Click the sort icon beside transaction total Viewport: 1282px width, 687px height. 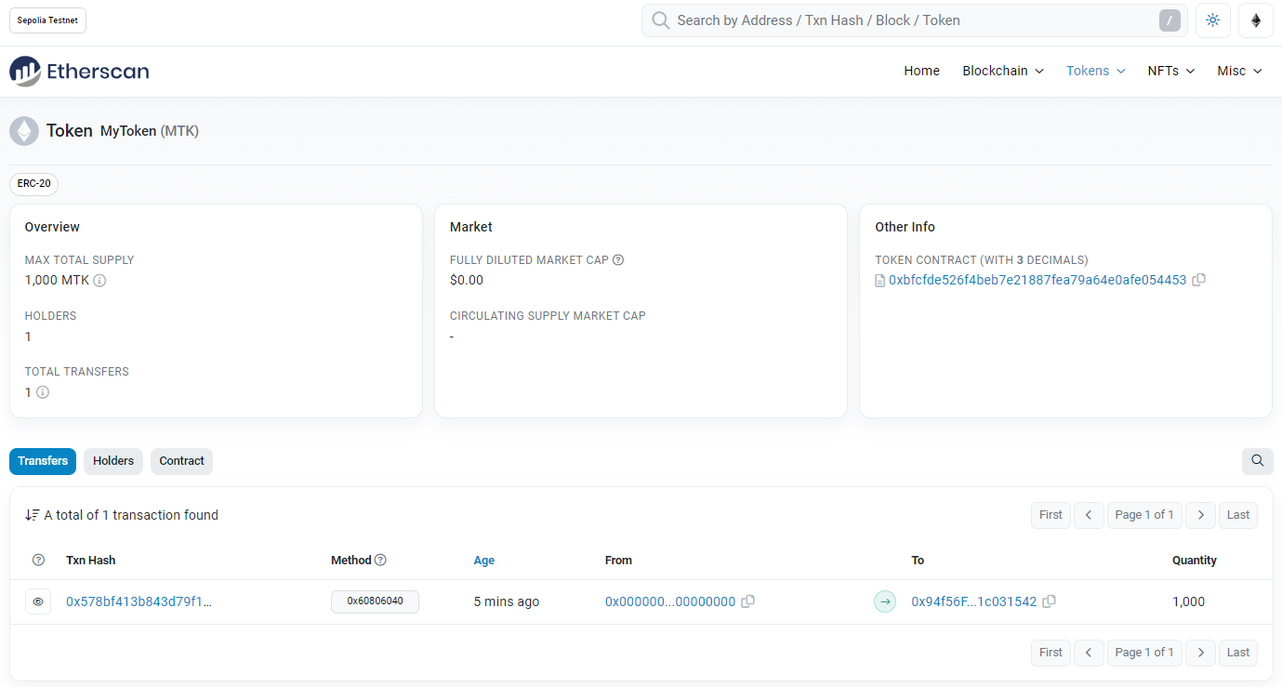[x=33, y=515]
